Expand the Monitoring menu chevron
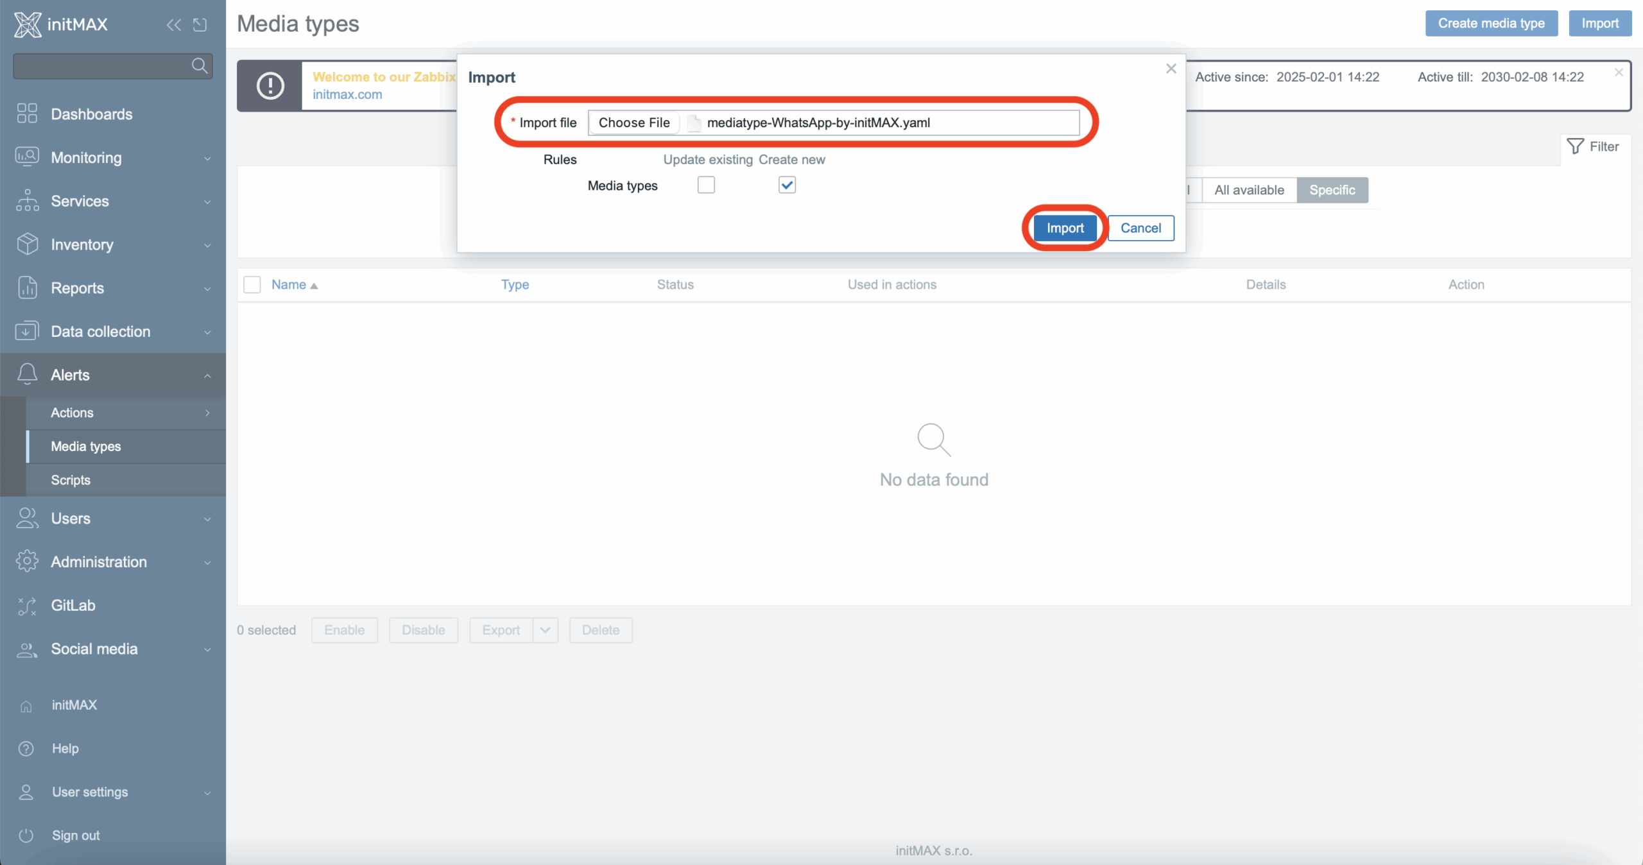1643x865 pixels. [x=207, y=158]
